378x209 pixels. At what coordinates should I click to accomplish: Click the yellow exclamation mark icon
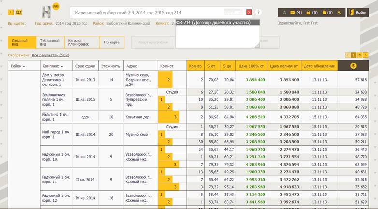click(11, 12)
